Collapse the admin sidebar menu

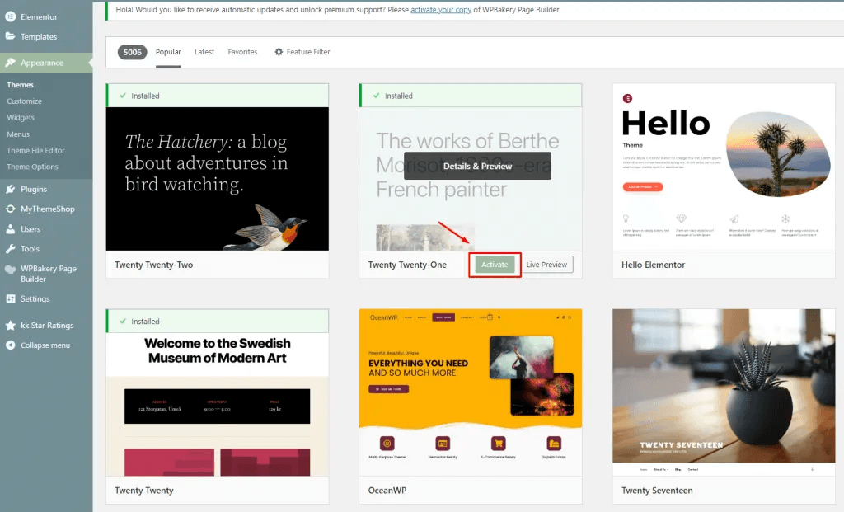point(46,345)
